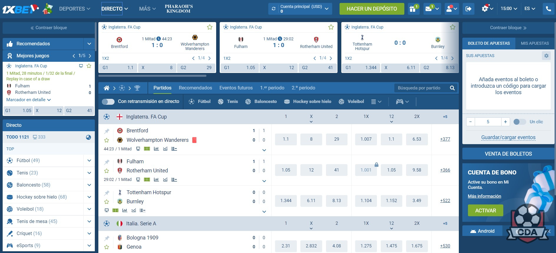Increase stake with plus button

pyautogui.click(x=505, y=122)
